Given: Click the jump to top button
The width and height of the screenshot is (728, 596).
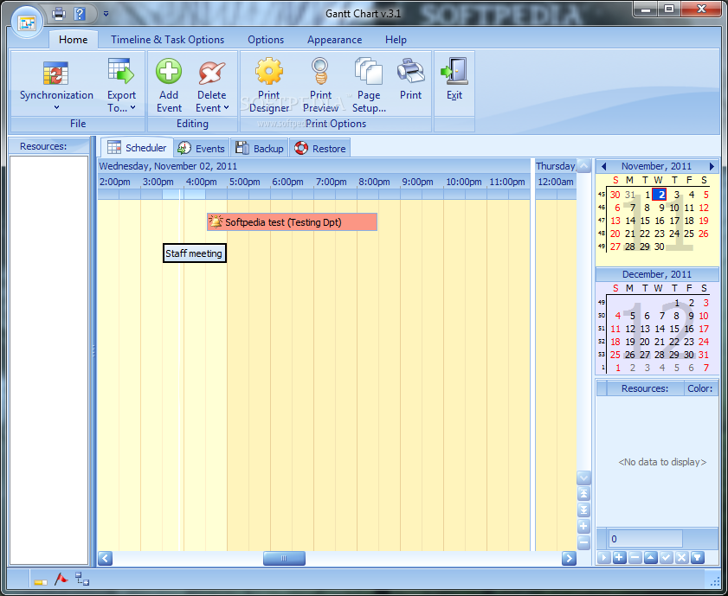Looking at the screenshot, I should [583, 494].
